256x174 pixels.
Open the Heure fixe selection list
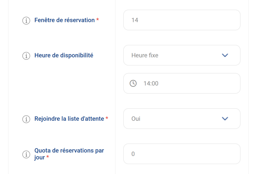coord(182,55)
